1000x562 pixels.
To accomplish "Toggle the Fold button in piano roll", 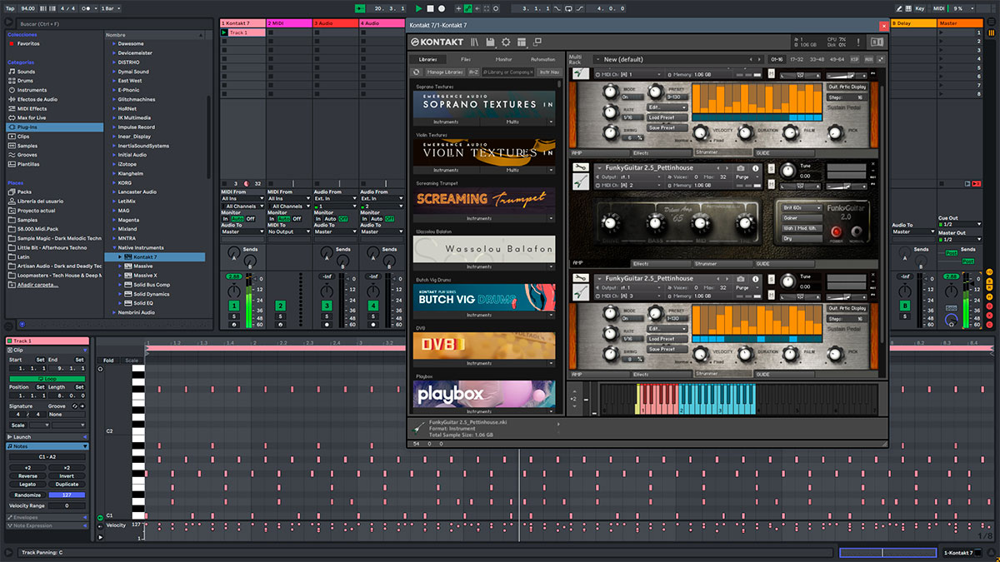I will (x=108, y=361).
